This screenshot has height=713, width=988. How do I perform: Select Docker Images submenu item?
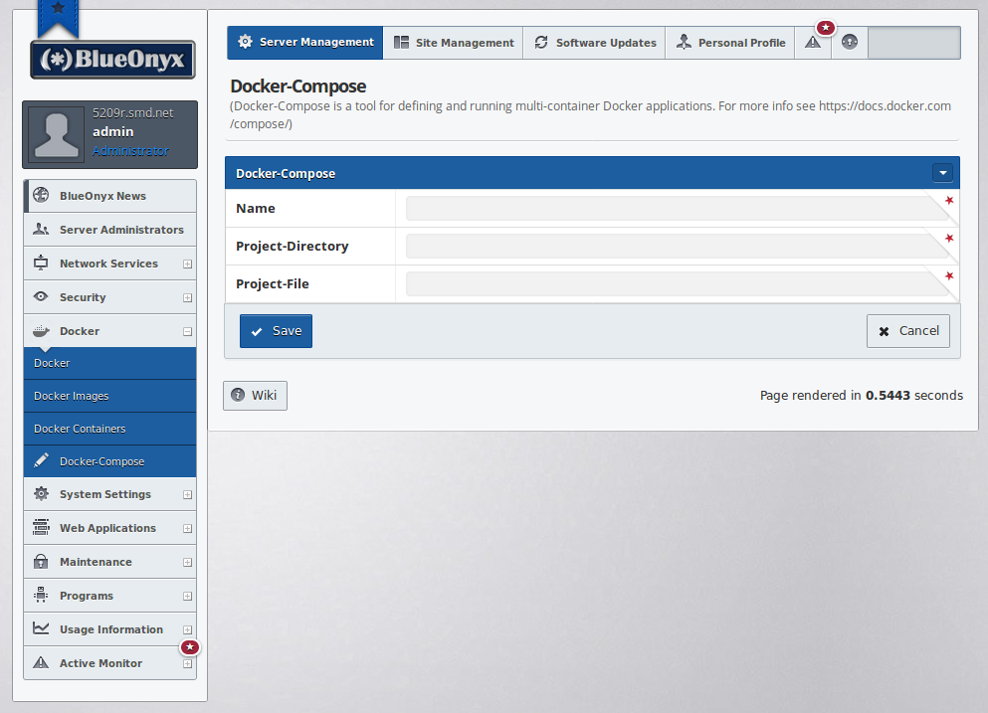(110, 396)
